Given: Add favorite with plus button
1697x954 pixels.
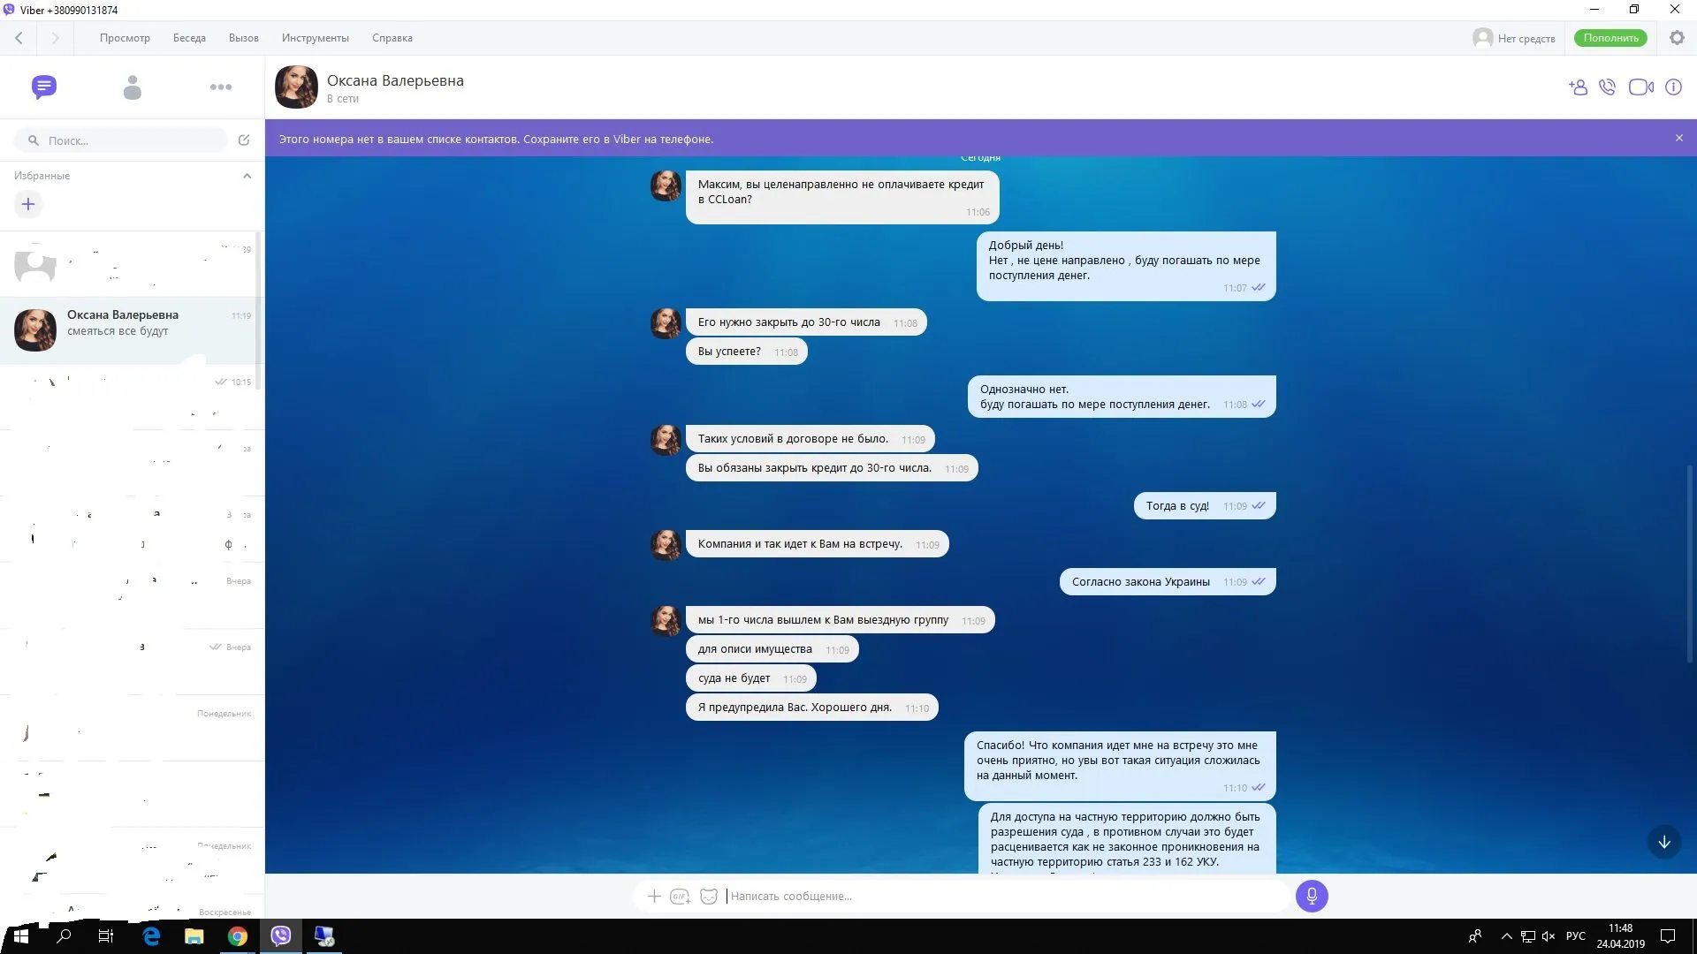Looking at the screenshot, I should [28, 204].
